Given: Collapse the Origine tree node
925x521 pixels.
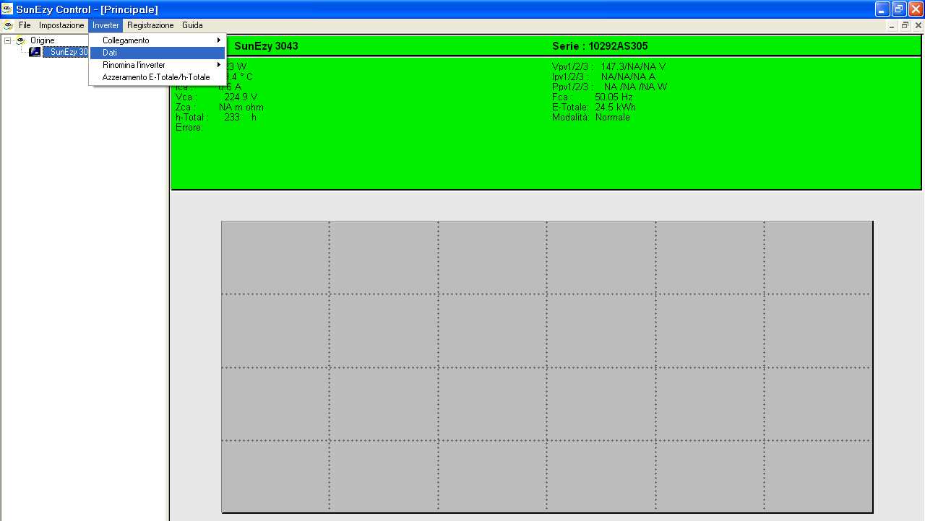Looking at the screenshot, I should tap(7, 40).
